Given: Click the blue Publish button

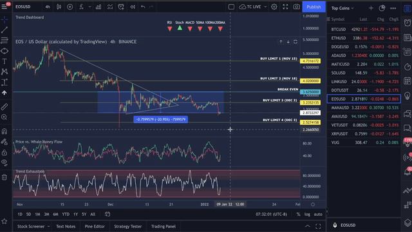Looking at the screenshot, I should [x=314, y=7].
